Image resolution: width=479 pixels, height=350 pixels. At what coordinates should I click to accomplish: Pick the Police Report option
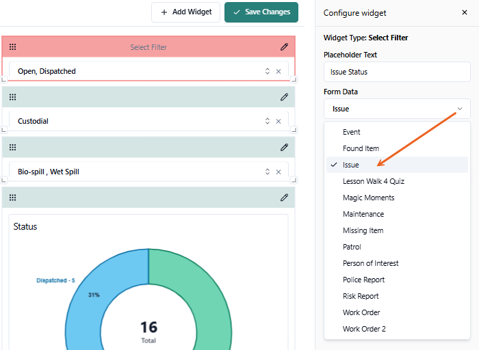pos(363,280)
